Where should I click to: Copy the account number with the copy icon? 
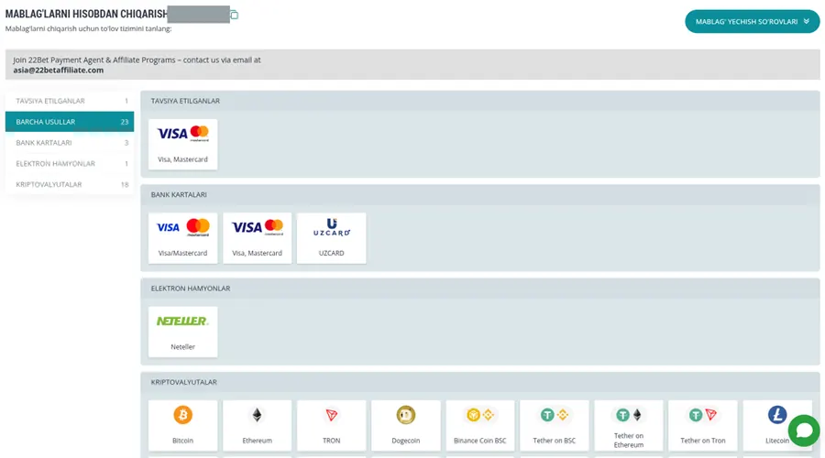click(234, 15)
